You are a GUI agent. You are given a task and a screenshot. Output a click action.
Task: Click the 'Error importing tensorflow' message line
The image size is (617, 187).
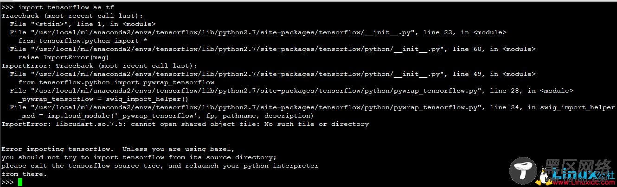118,149
